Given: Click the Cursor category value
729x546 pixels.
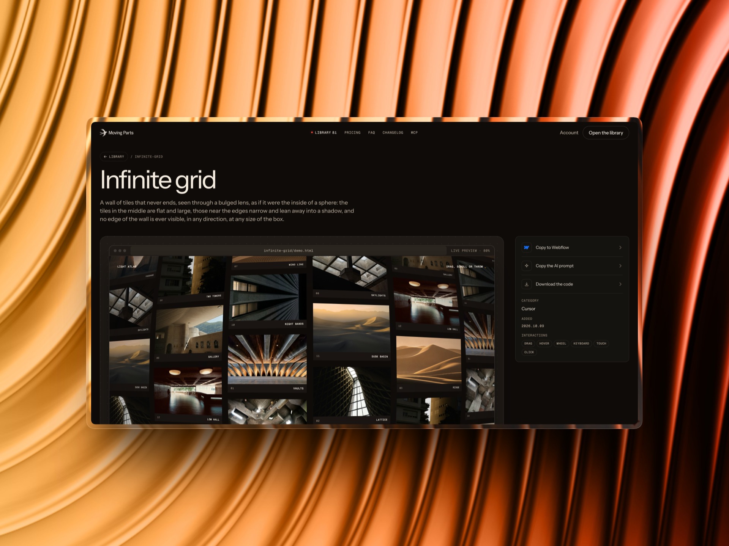Looking at the screenshot, I should [528, 309].
